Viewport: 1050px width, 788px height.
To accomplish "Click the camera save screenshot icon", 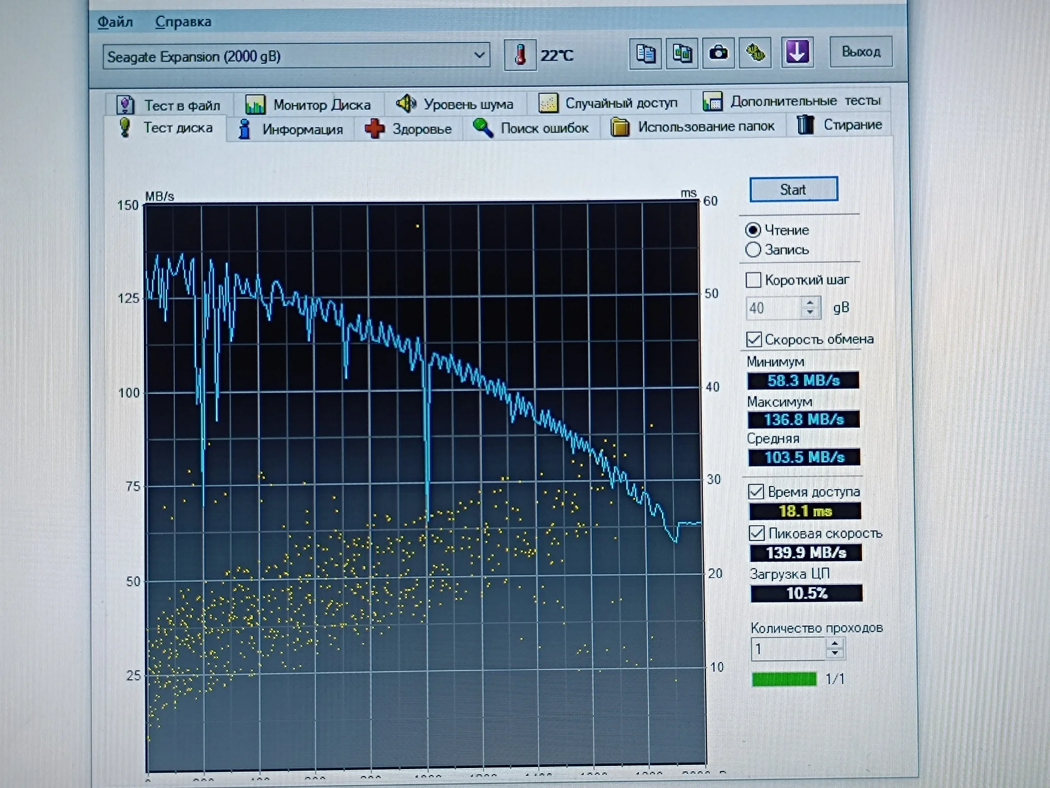I will (x=718, y=53).
